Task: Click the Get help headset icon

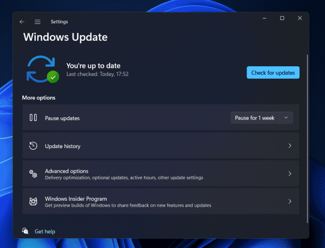Action: click(25, 231)
